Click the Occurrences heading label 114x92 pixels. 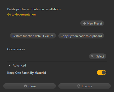16,49
